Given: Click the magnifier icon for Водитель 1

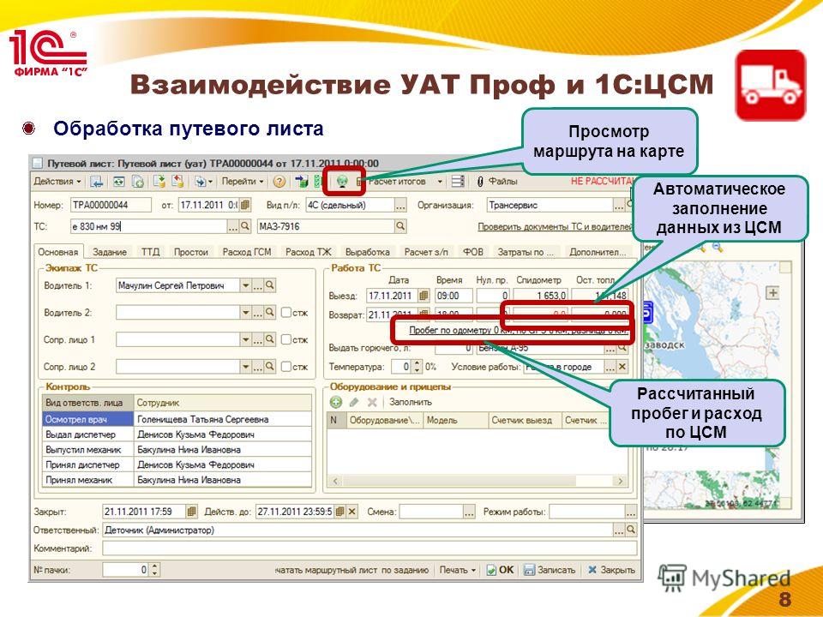Looking at the screenshot, I should point(270,285).
